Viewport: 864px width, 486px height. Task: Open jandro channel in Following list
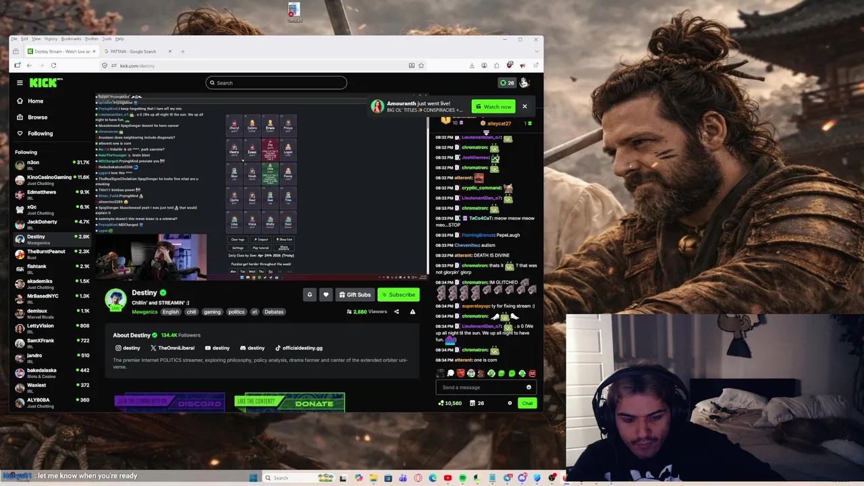(x=52, y=358)
